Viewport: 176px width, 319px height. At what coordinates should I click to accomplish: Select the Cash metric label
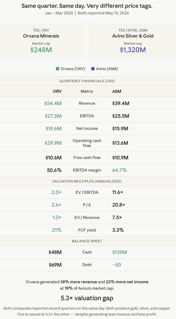coord(87,252)
